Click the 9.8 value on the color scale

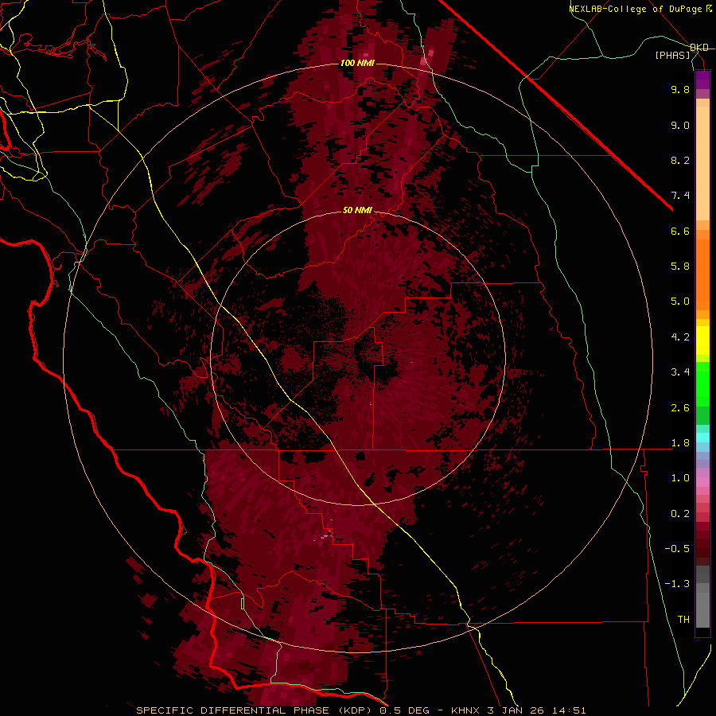coord(680,89)
